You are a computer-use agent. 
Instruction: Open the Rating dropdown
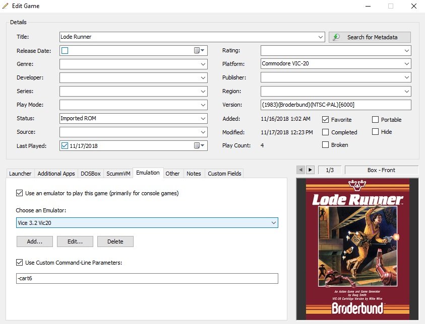[x=406, y=51]
